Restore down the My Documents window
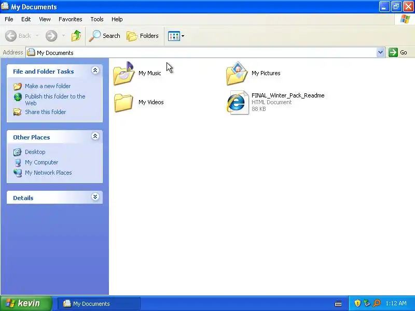This screenshot has width=415, height=311. pyautogui.click(x=396, y=7)
